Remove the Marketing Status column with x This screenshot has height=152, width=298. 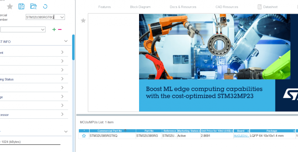[199, 131]
